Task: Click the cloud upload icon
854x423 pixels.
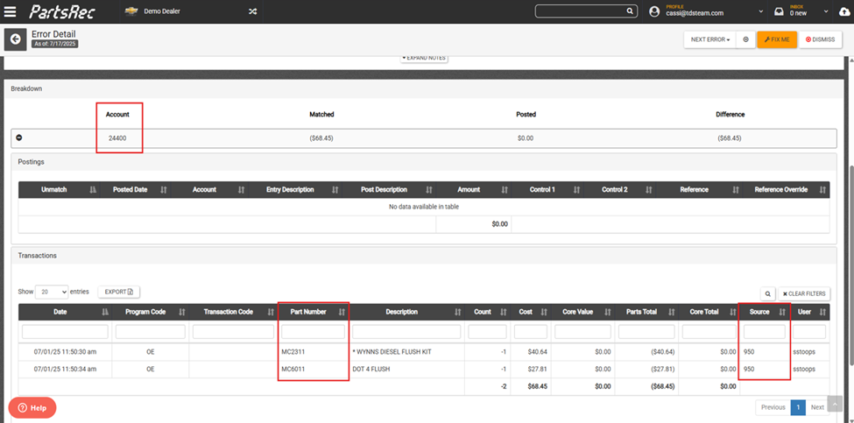Action: (844, 11)
